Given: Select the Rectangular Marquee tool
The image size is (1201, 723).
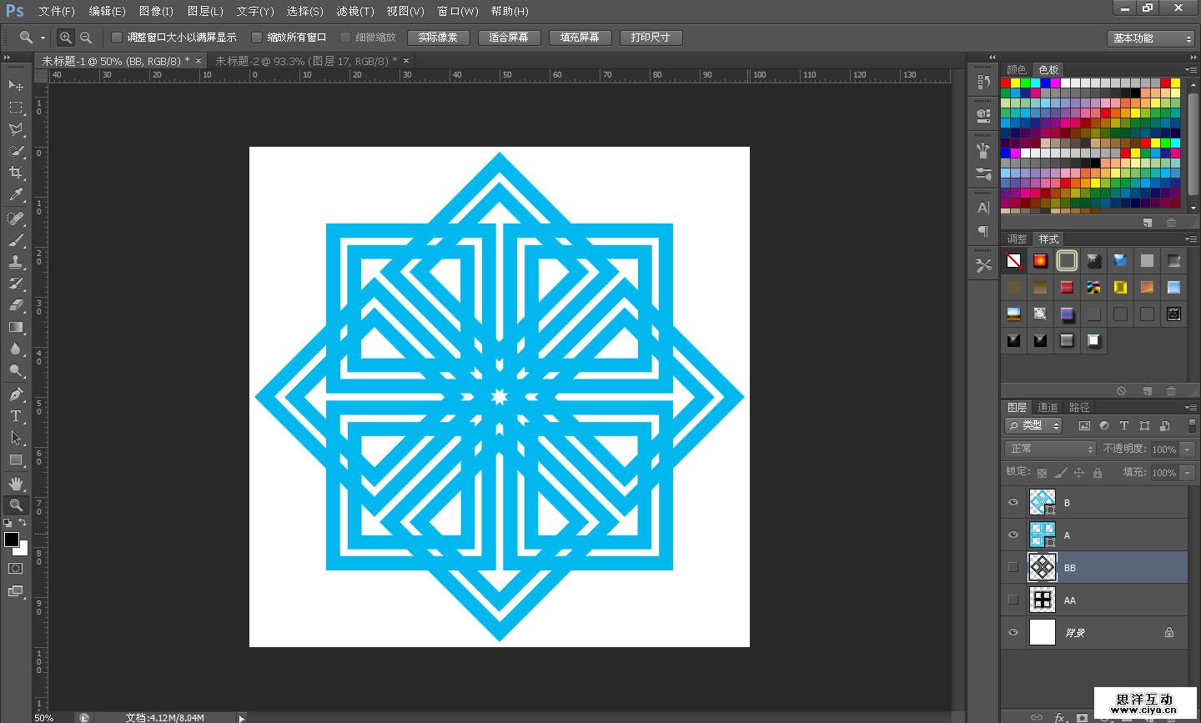Looking at the screenshot, I should [16, 108].
